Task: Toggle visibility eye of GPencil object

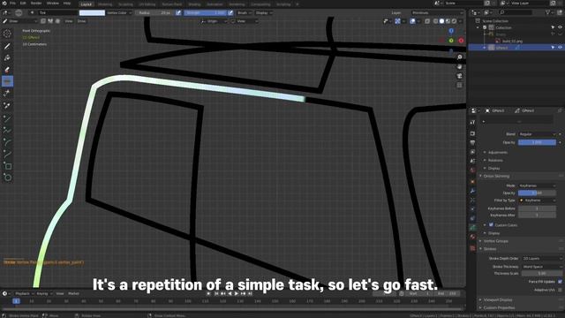Action: pos(560,47)
